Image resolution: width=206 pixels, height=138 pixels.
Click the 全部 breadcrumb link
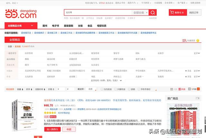[10, 46]
